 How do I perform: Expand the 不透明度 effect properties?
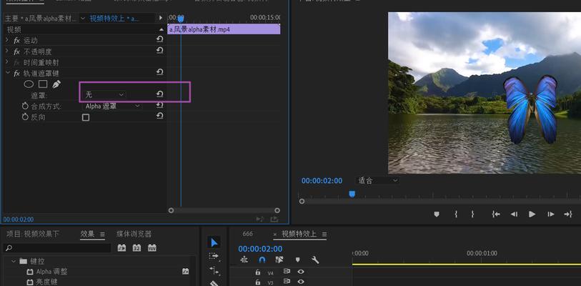[x=7, y=51]
